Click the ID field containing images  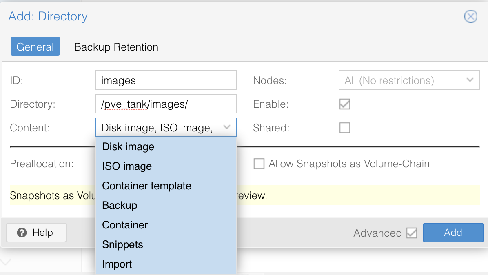point(166,80)
